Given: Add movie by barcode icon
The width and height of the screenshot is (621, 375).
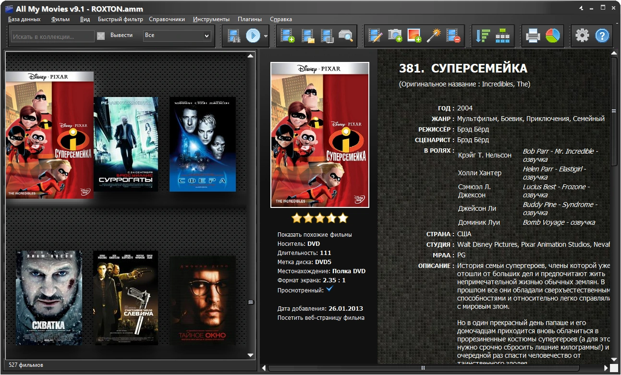Looking at the screenshot, I should pyautogui.click(x=327, y=36).
